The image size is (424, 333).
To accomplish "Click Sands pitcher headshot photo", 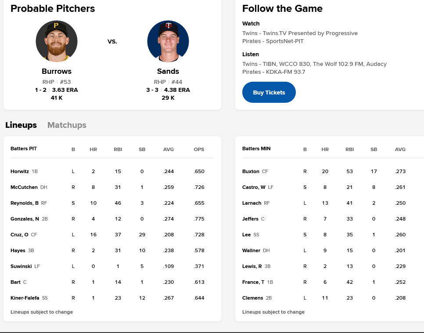I will tap(168, 41).
